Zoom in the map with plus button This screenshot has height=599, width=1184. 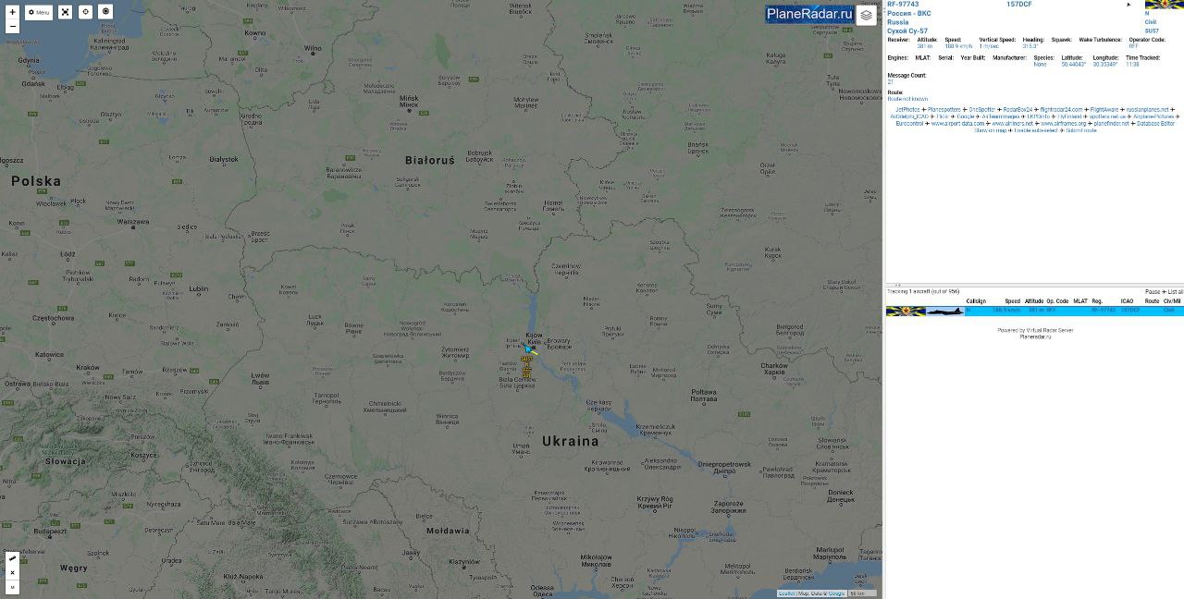click(12, 12)
